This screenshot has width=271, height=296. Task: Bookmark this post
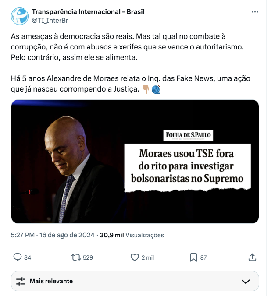(x=193, y=257)
